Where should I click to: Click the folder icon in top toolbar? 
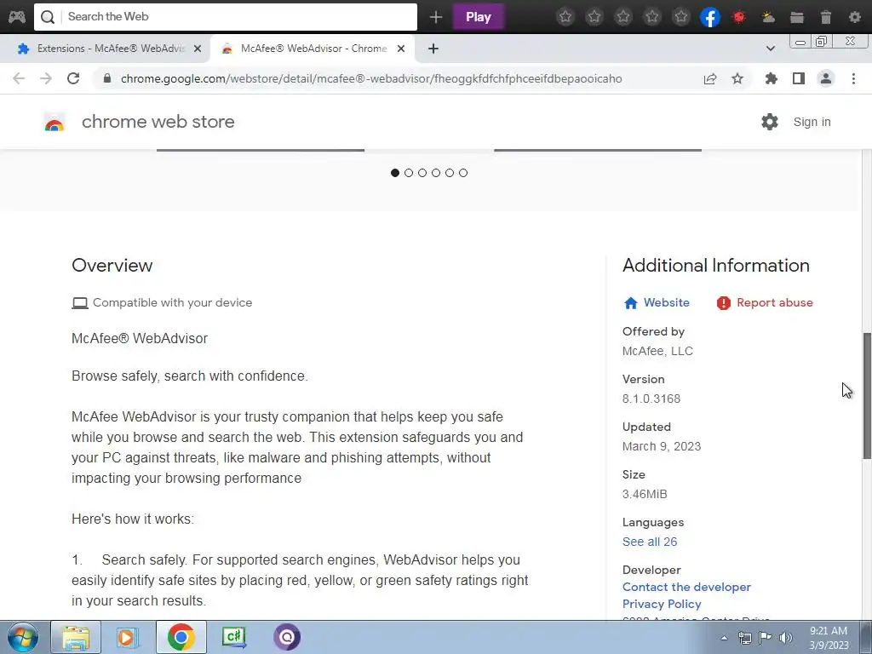(x=797, y=17)
